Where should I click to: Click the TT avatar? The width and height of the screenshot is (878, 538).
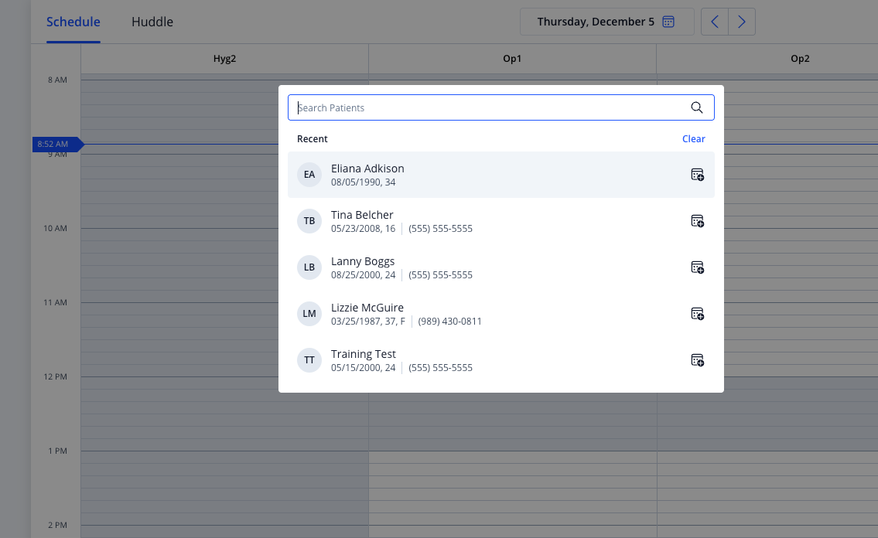click(309, 360)
